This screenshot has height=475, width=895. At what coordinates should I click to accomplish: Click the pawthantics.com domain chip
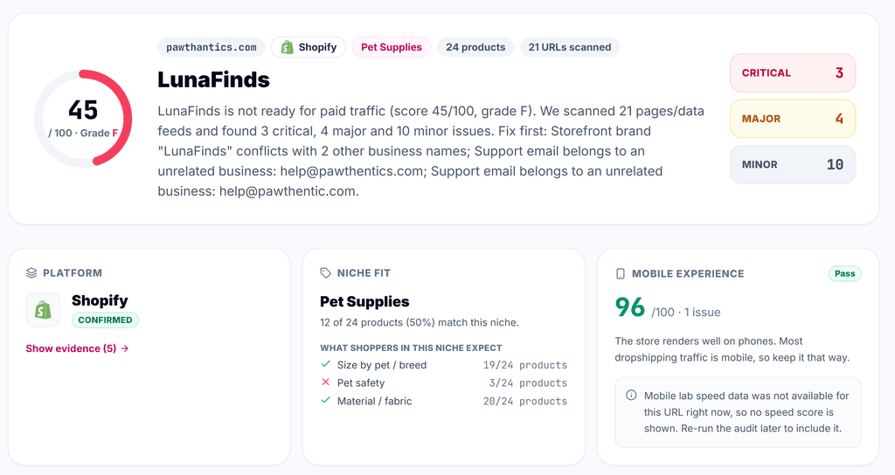point(212,47)
